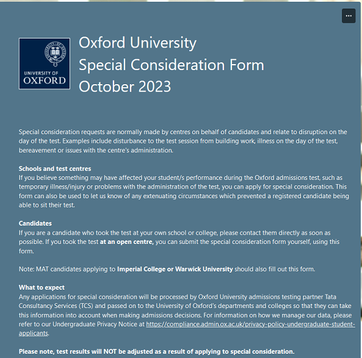Select the 'Candidates' section heading
Image resolution: width=362 pixels, height=358 pixels.
click(35, 223)
